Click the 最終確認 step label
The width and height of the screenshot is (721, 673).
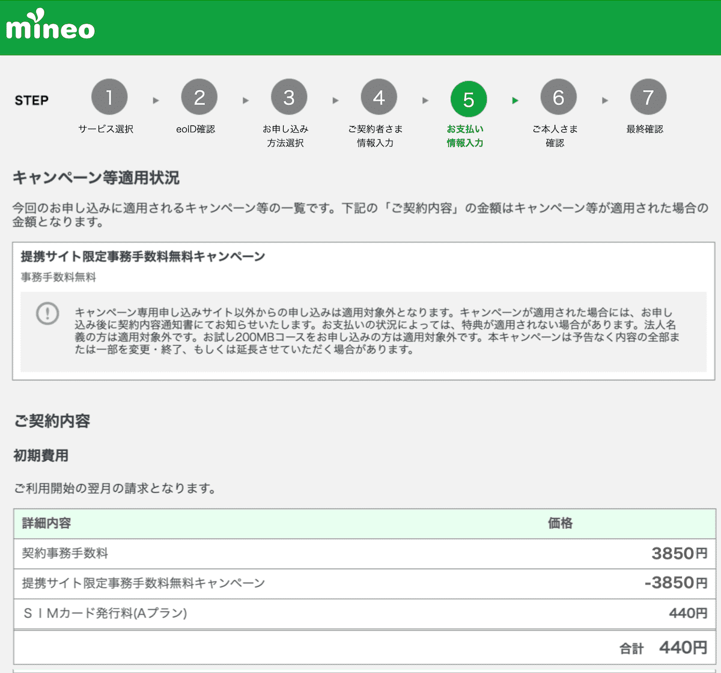pyautogui.click(x=645, y=129)
